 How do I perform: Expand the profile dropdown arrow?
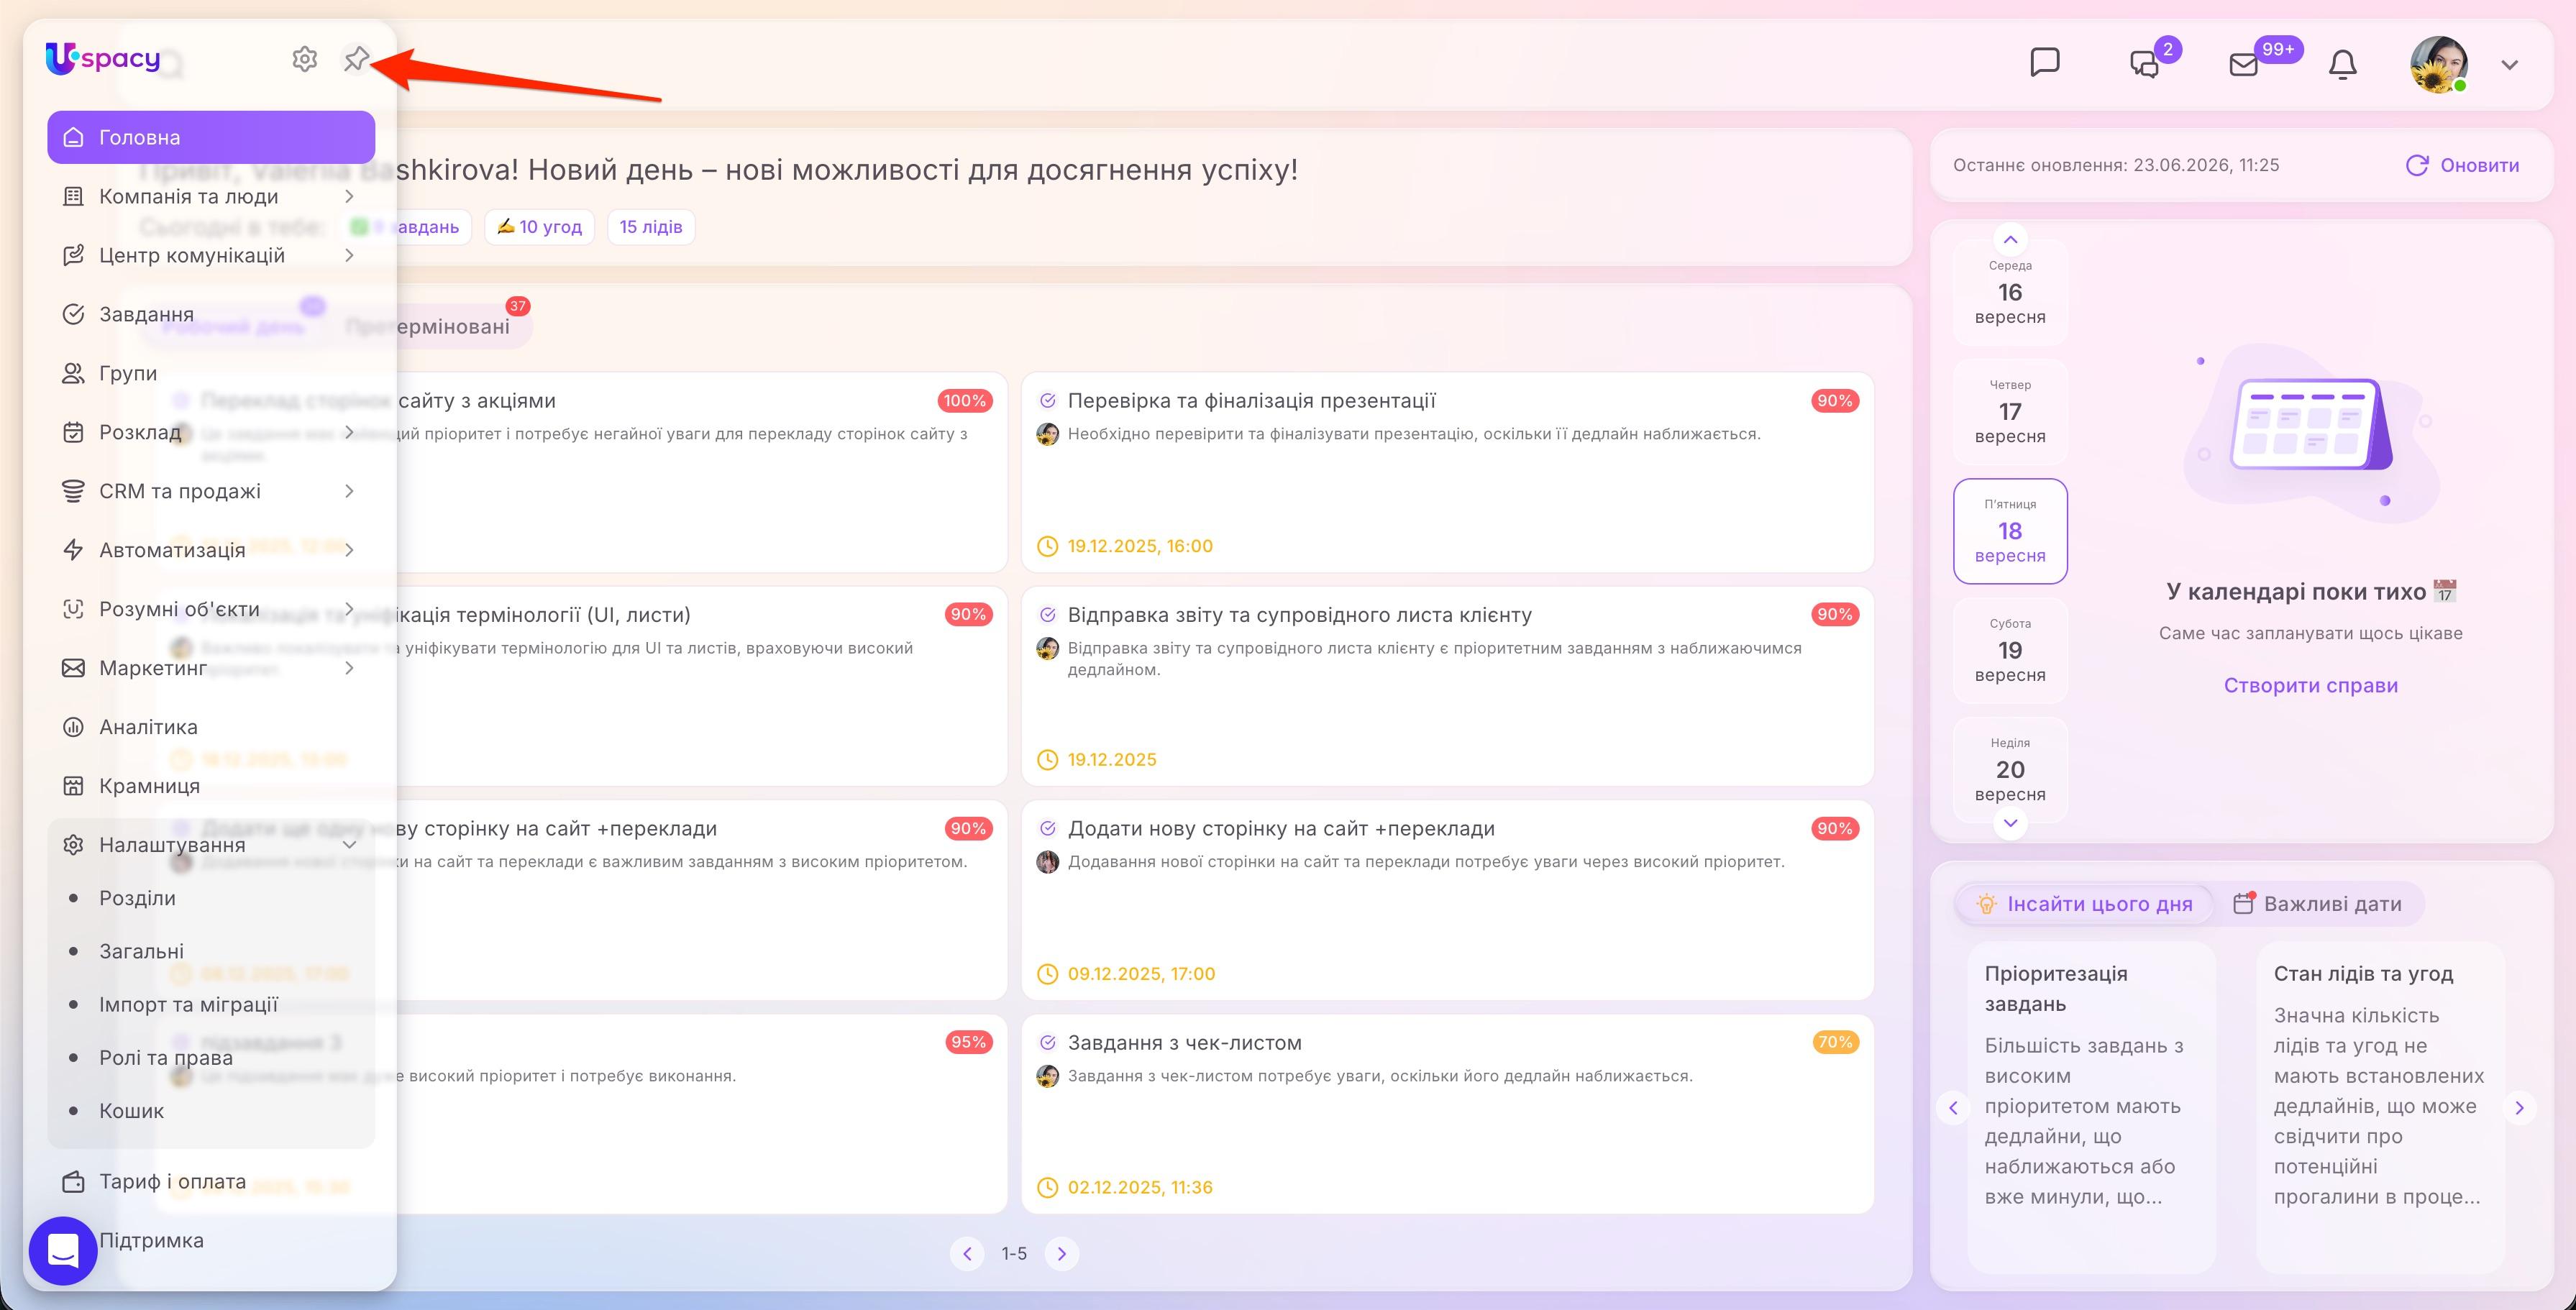tap(2509, 65)
